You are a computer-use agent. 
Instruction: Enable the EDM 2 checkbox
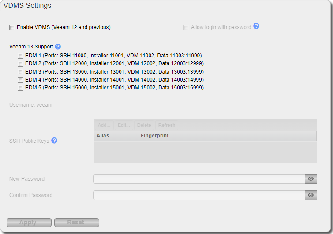[20, 64]
